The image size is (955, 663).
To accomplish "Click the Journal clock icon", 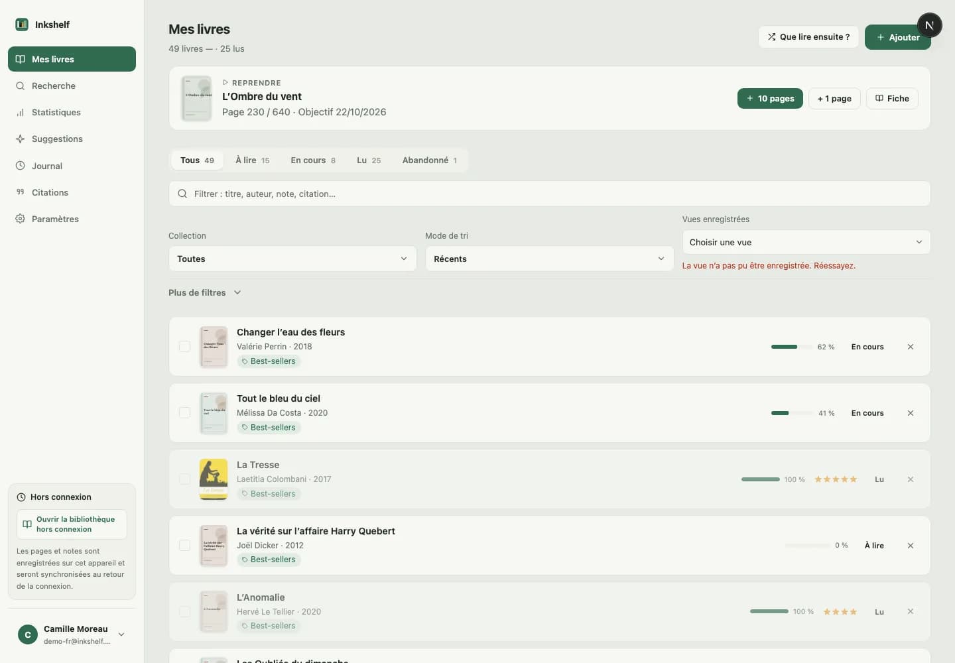I will click(21, 166).
